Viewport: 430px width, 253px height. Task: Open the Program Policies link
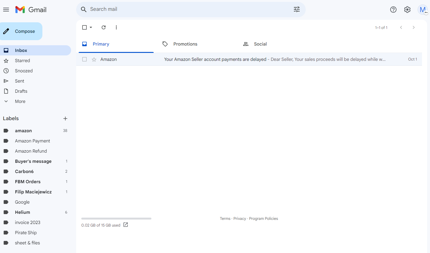click(264, 219)
